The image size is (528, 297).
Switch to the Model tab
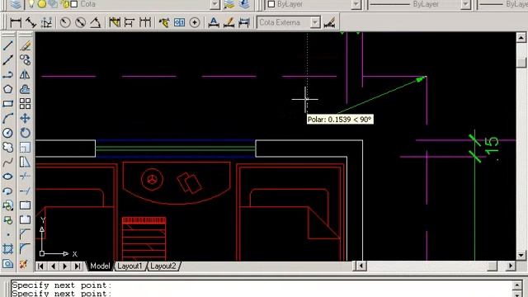pyautogui.click(x=100, y=266)
